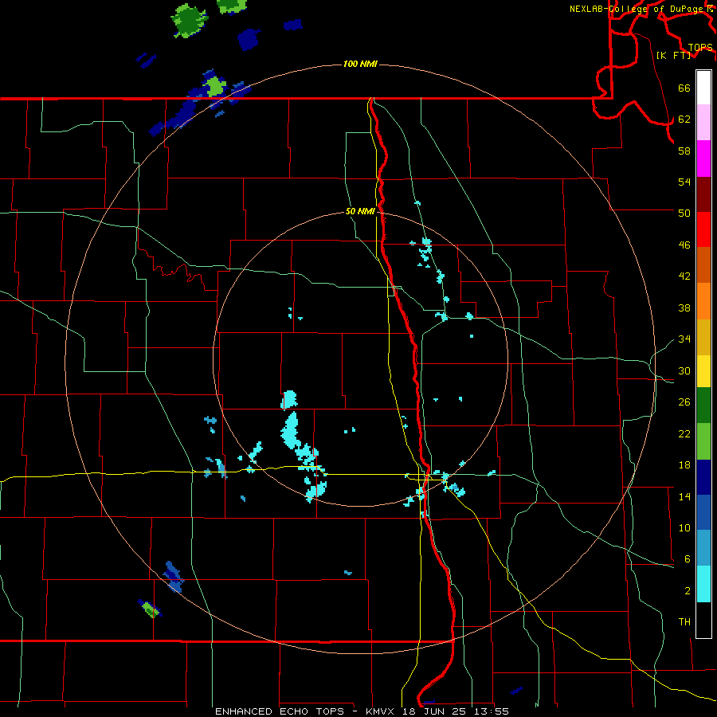Click the maroon dark-red legend swatch
This screenshot has width=717, height=717.
coord(703,194)
